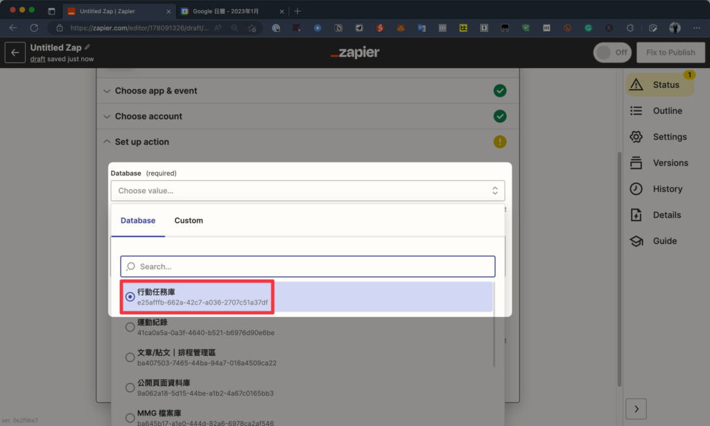This screenshot has height=426, width=710.
Task: Switch to Untitled Zap browser tab
Action: point(119,11)
